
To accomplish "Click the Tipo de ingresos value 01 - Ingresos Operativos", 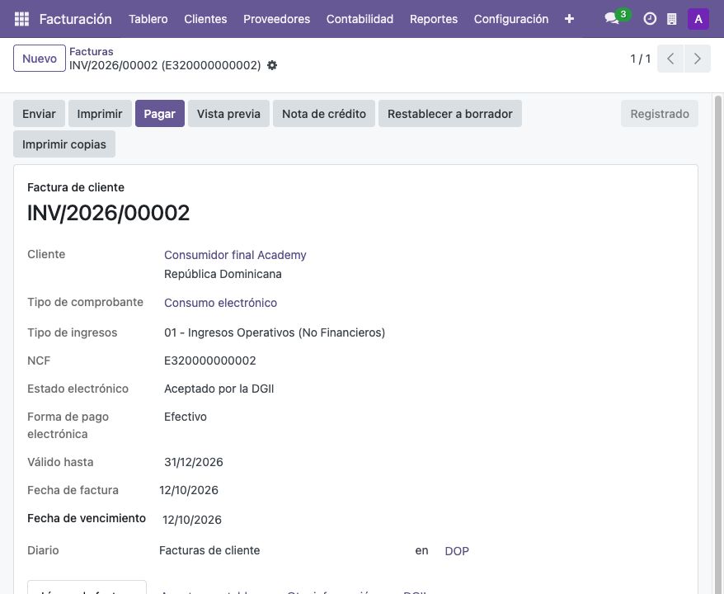I will (275, 332).
